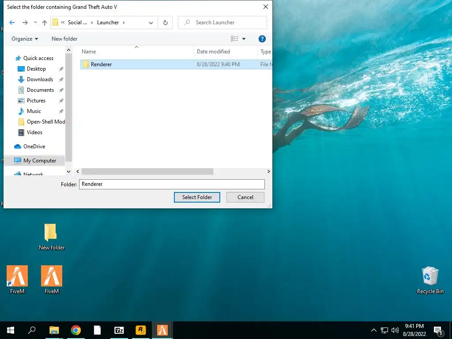Open the volume tray icon
The width and height of the screenshot is (452, 339).
coord(395,330)
